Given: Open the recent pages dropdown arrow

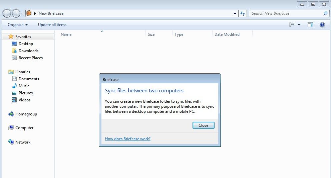Looking at the screenshot, I should point(23,14).
